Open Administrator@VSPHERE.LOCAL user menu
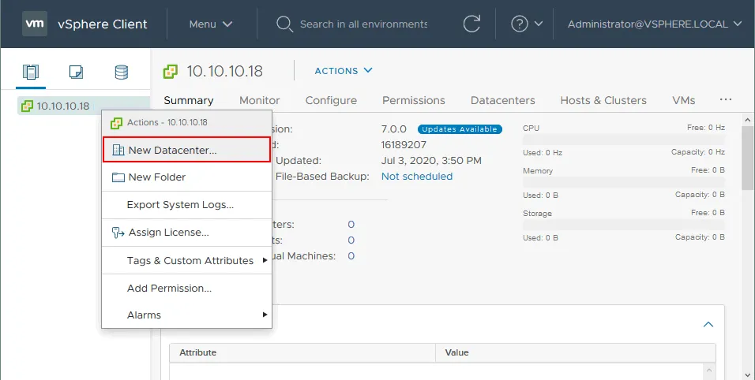Image resolution: width=755 pixels, height=380 pixels. (654, 24)
